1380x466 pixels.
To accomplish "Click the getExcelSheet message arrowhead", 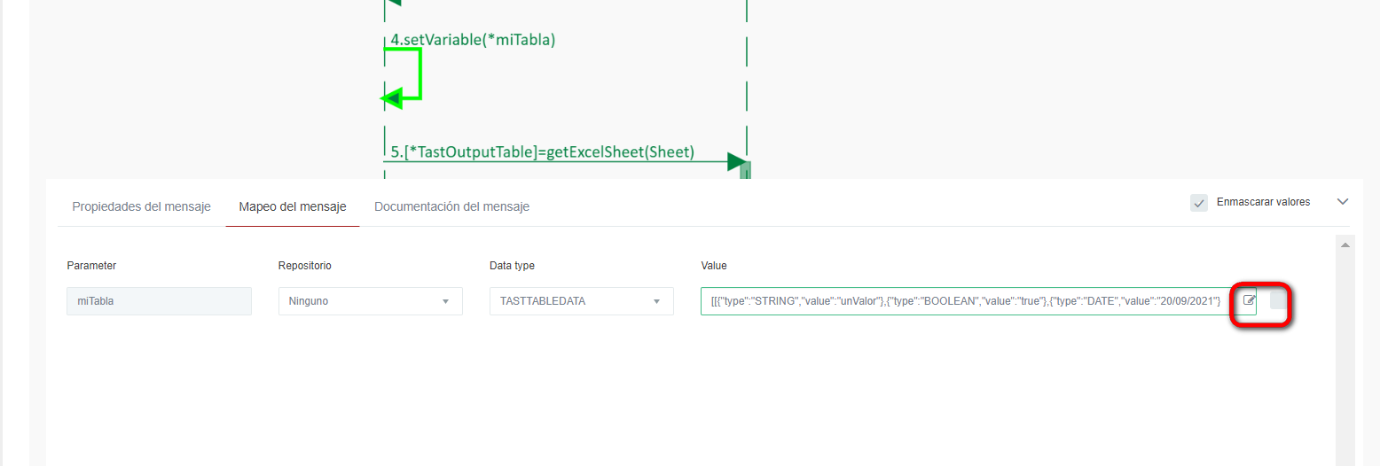I will coord(735,161).
